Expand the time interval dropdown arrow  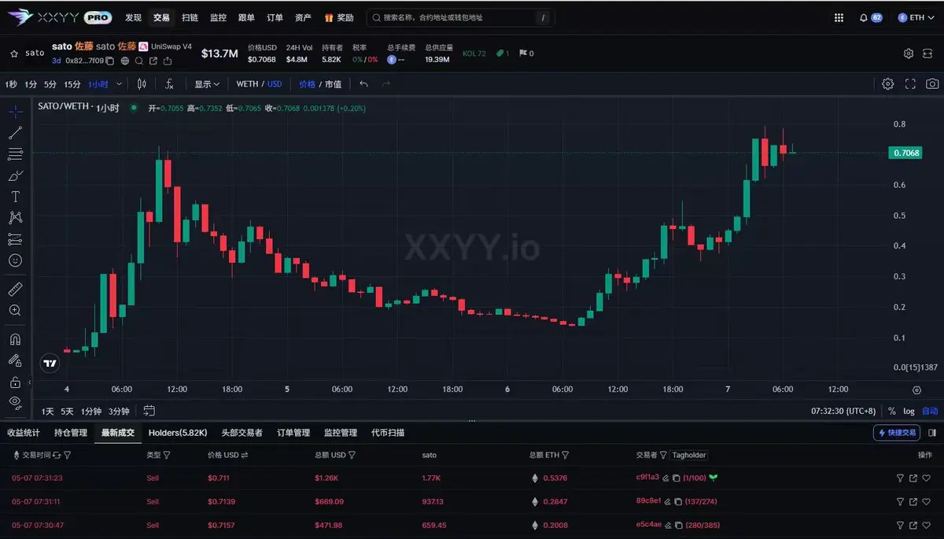pos(120,84)
